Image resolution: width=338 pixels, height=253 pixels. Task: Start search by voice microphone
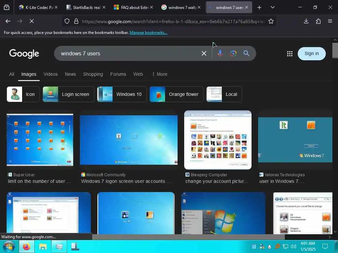point(220,53)
